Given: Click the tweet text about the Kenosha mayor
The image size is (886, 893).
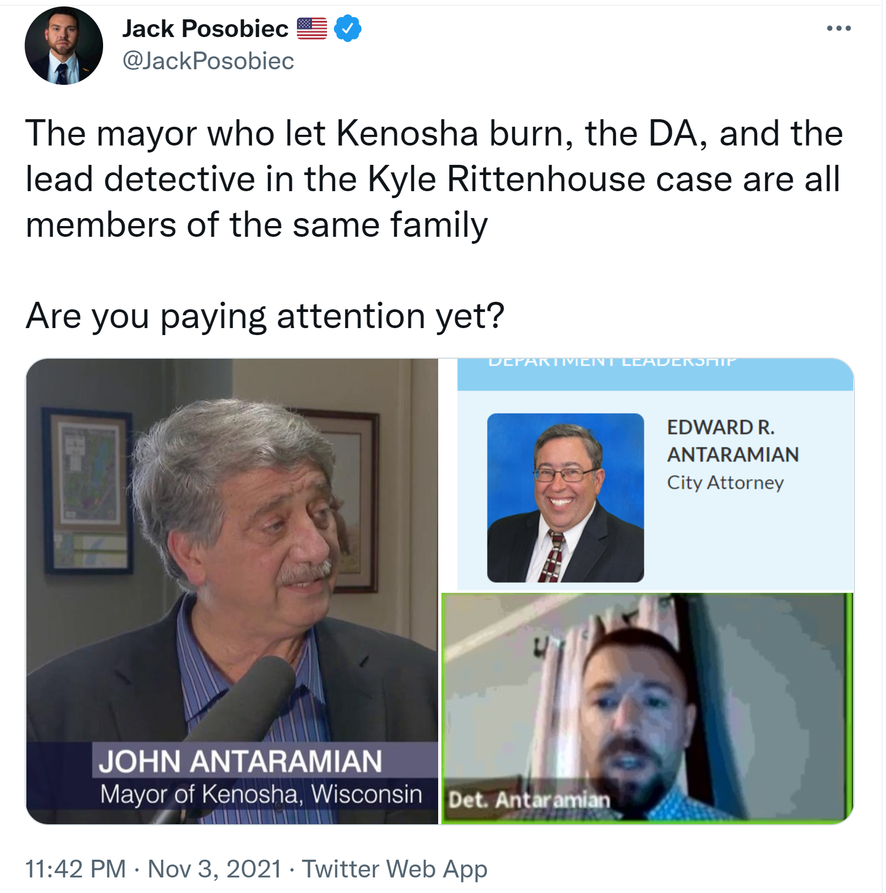Looking at the screenshot, I should 434,179.
